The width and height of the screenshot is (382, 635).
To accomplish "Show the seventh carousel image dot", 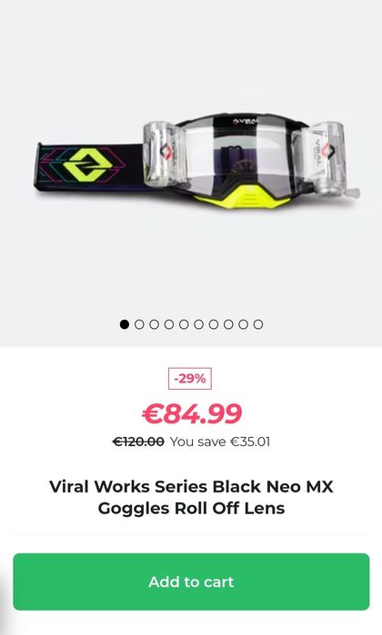I will pyautogui.click(x=214, y=324).
